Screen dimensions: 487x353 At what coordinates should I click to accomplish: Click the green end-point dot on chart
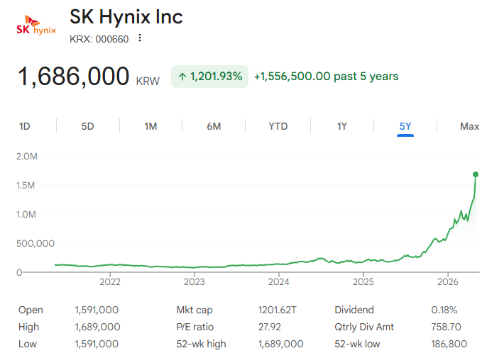476,174
